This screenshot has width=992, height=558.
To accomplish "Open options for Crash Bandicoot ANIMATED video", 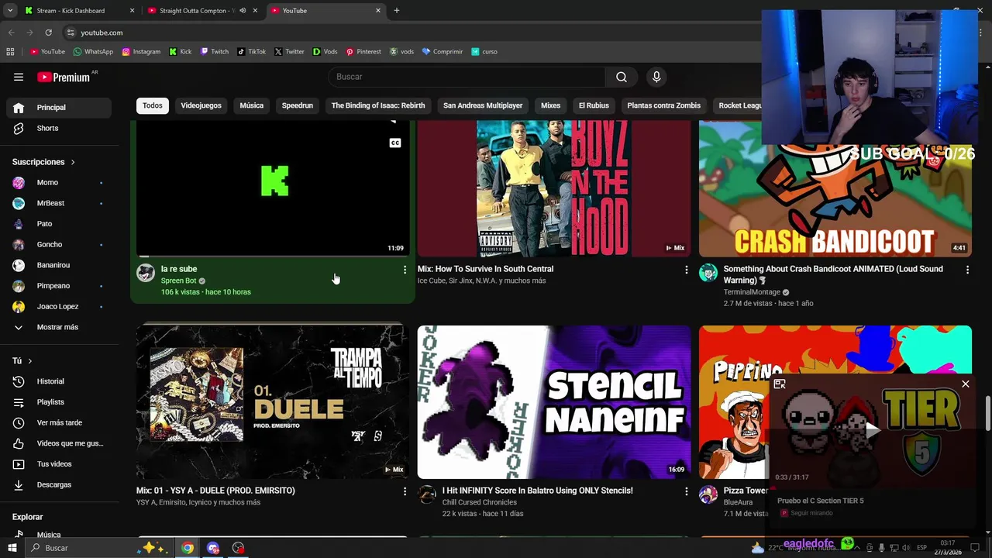I will (x=967, y=270).
